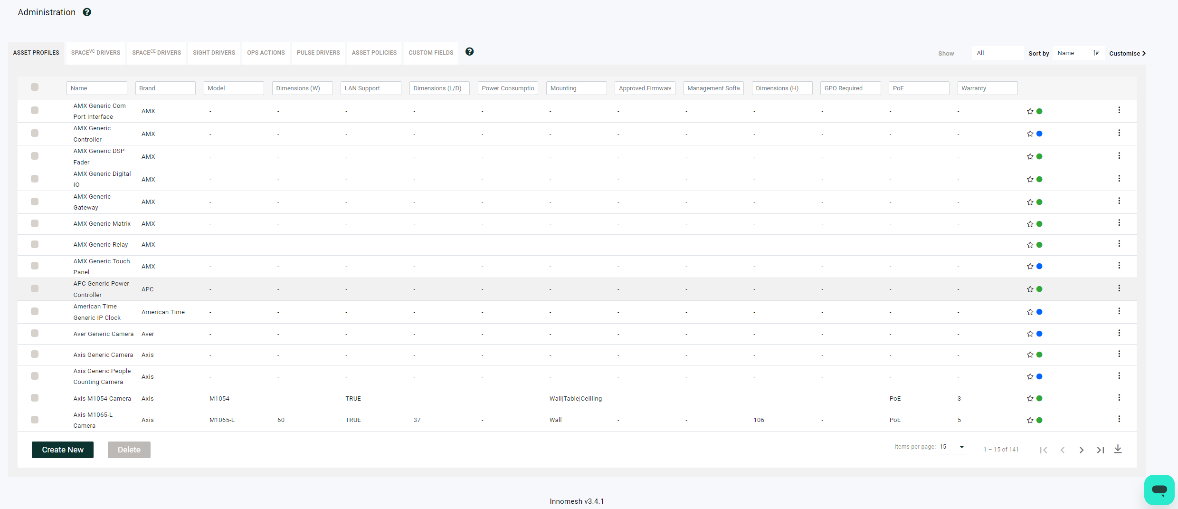
Task: Star the APC Generic Power Controller row
Action: click(x=1030, y=289)
